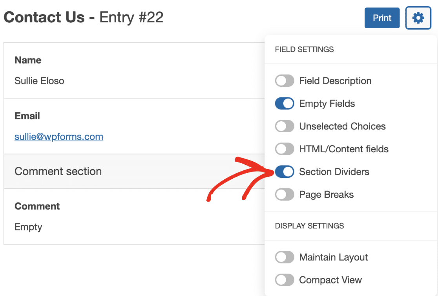The width and height of the screenshot is (438, 296).
Task: Click the Section Dividers label text
Action: pos(334,172)
